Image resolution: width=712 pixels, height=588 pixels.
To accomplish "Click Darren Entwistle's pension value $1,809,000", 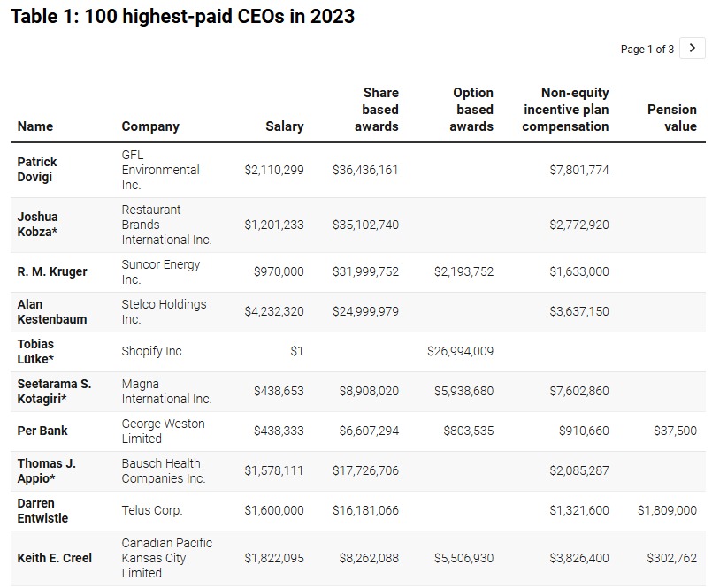I will pos(667,510).
